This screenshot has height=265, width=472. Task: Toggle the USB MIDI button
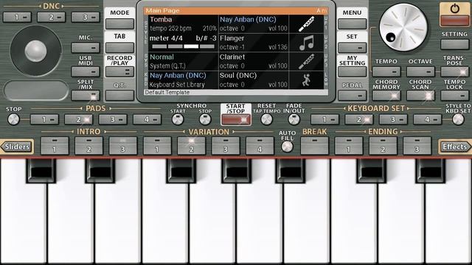pyautogui.click(x=86, y=71)
